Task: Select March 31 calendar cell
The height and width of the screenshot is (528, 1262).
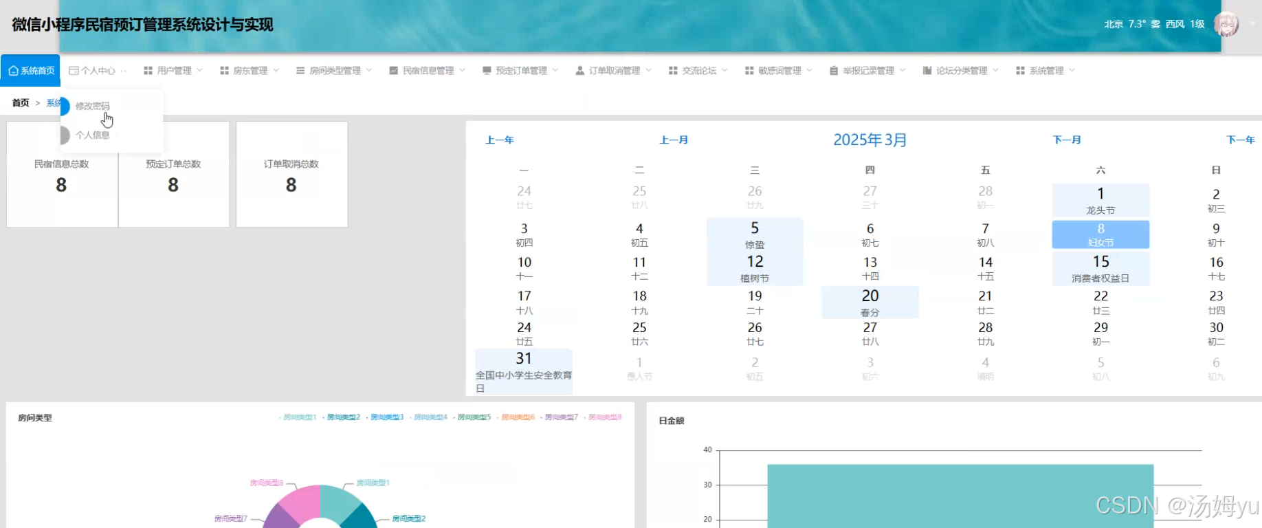Action: coord(524,372)
